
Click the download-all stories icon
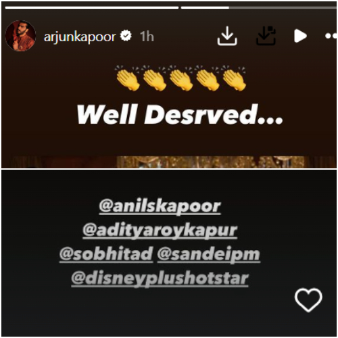click(x=266, y=36)
